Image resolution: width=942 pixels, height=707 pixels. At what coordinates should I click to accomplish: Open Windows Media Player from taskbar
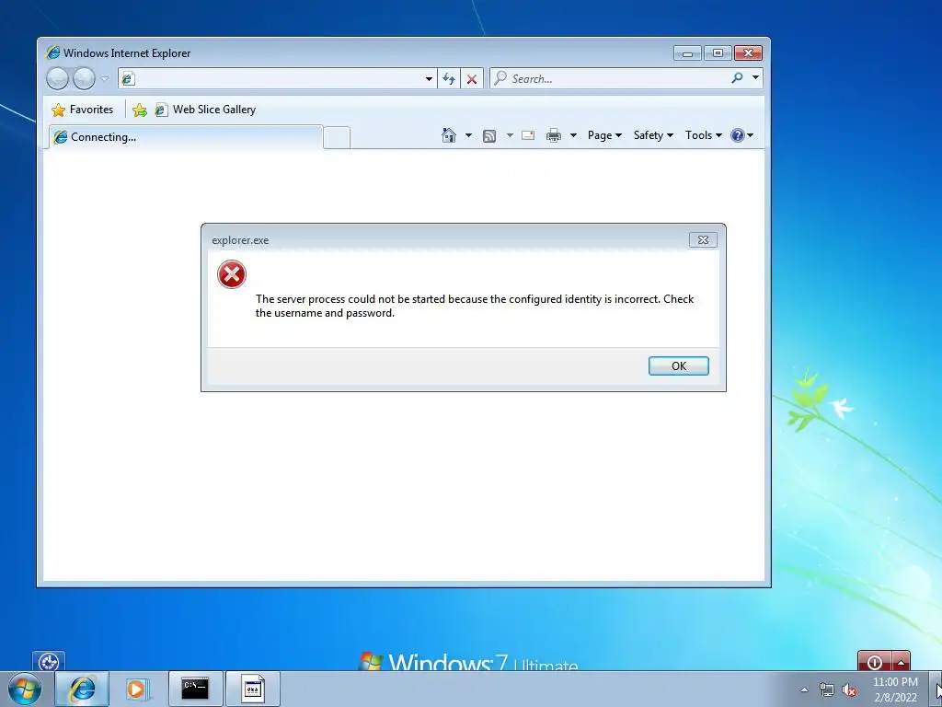[x=136, y=689]
